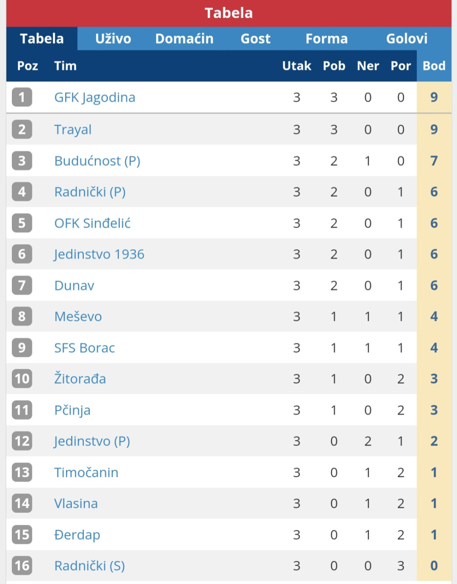Show the Forma tab
Screen dimensions: 457x584
point(326,39)
